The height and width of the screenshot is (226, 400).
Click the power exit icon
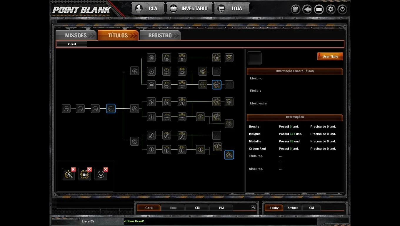342,9
